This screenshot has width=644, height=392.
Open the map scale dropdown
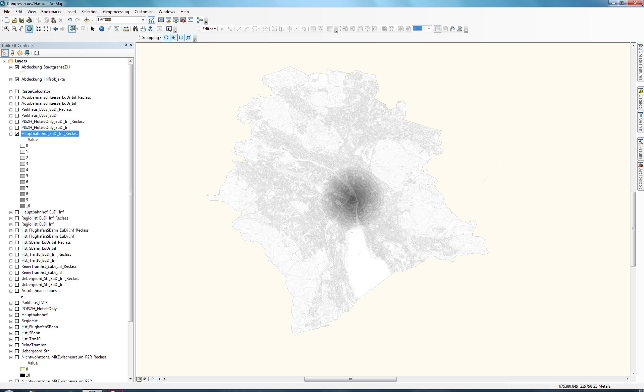pos(143,20)
